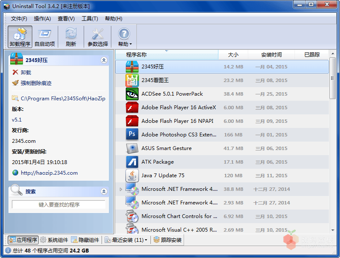Click the 键入要查找的程序 search field
This screenshot has width=340, height=258.
click(59, 205)
